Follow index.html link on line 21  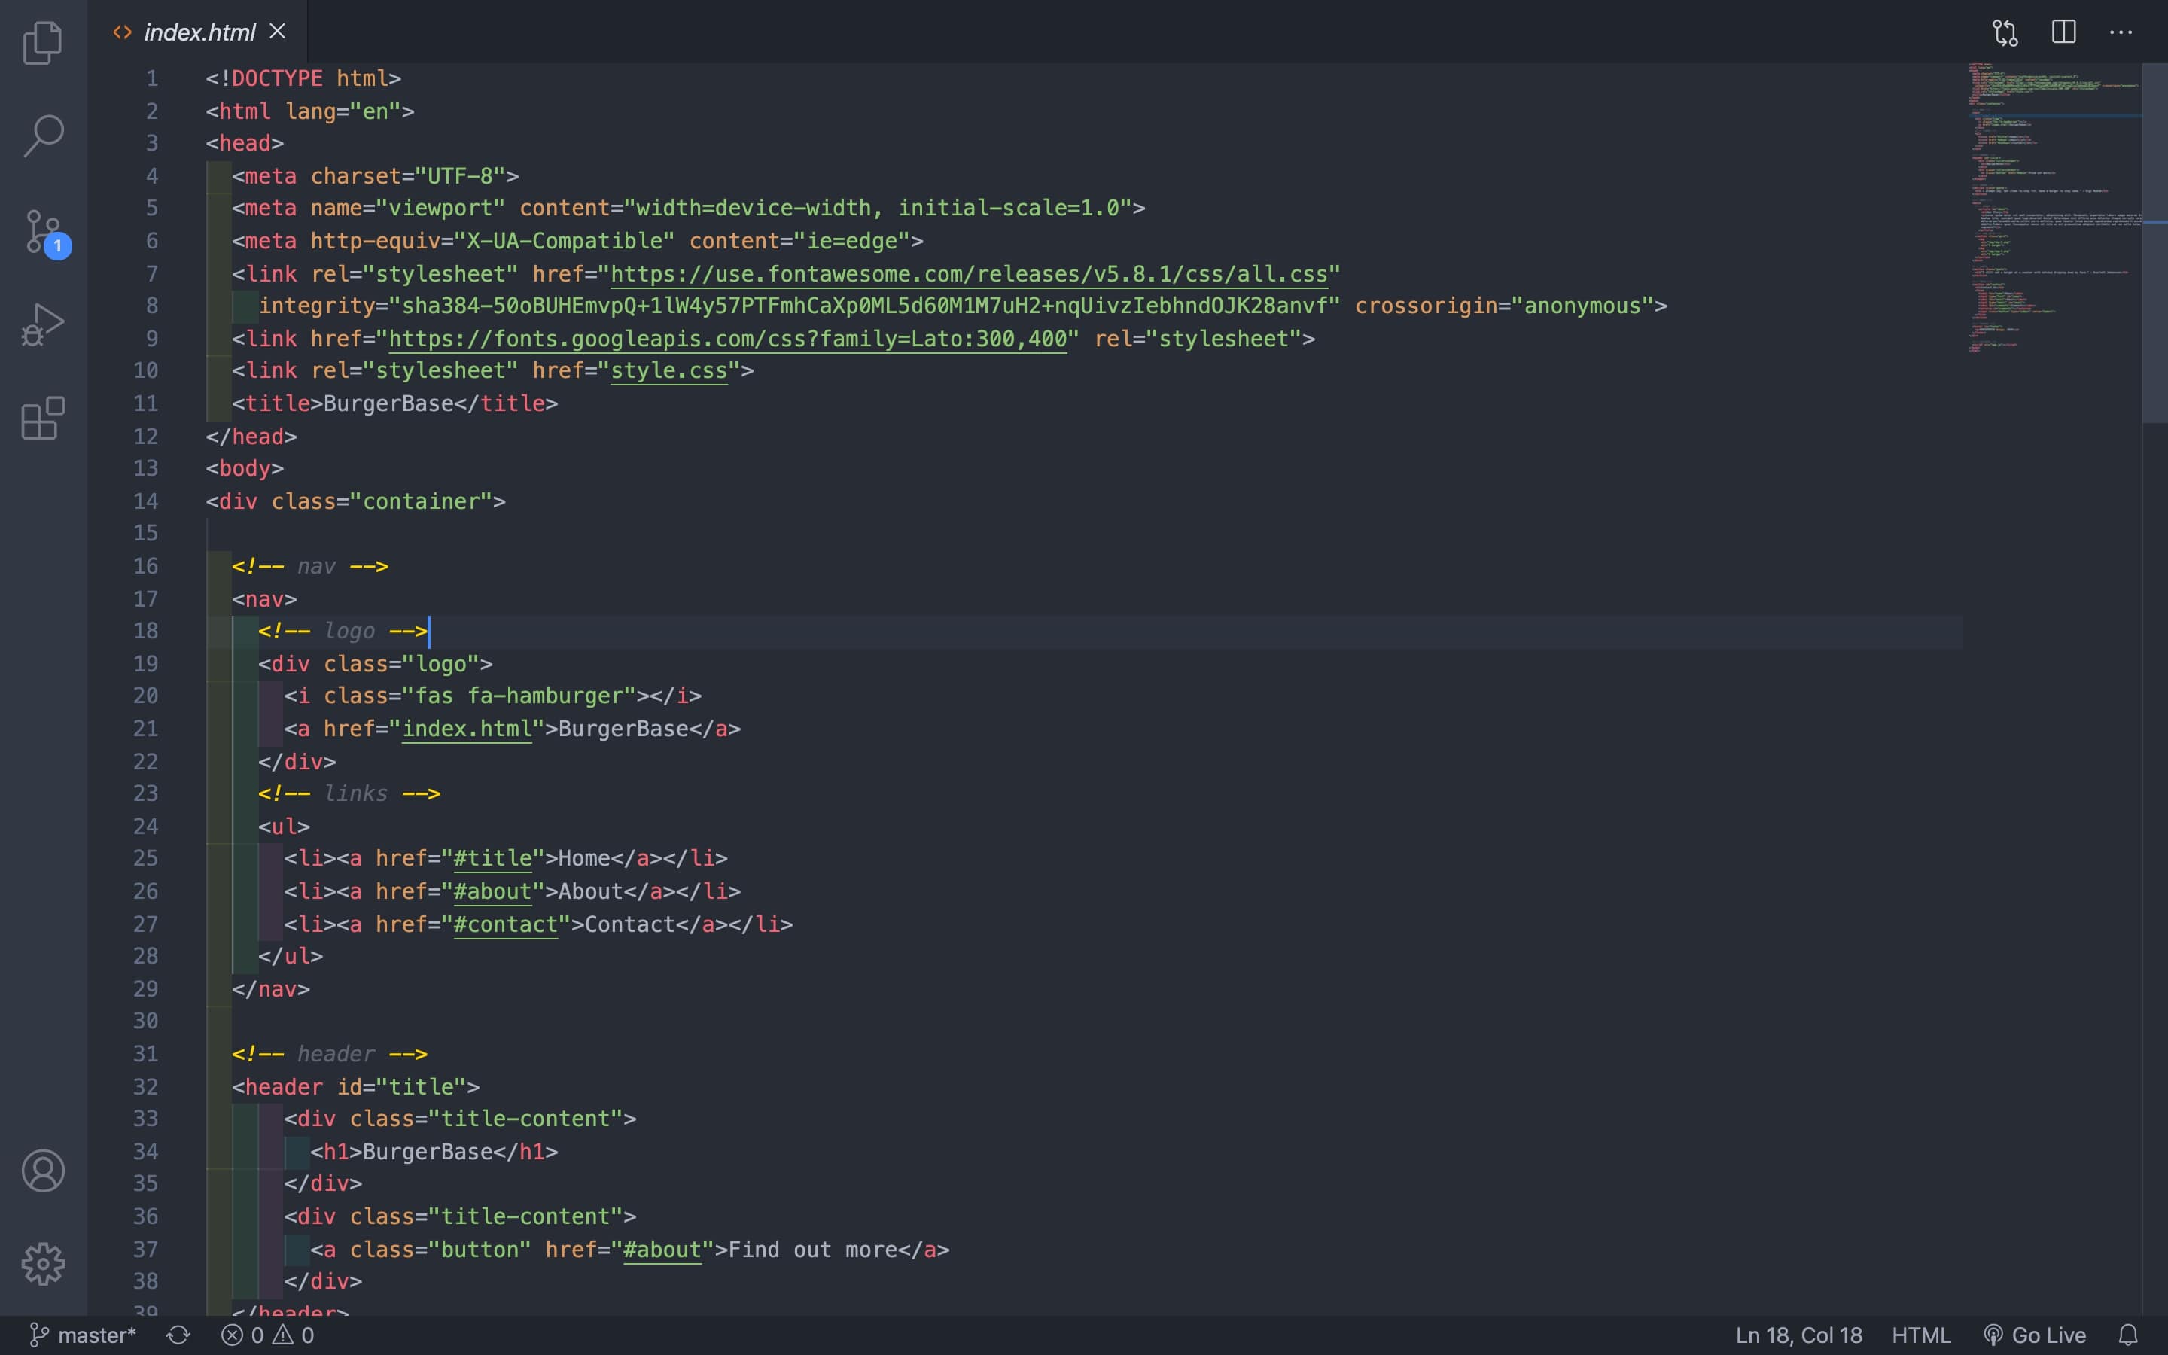point(467,729)
